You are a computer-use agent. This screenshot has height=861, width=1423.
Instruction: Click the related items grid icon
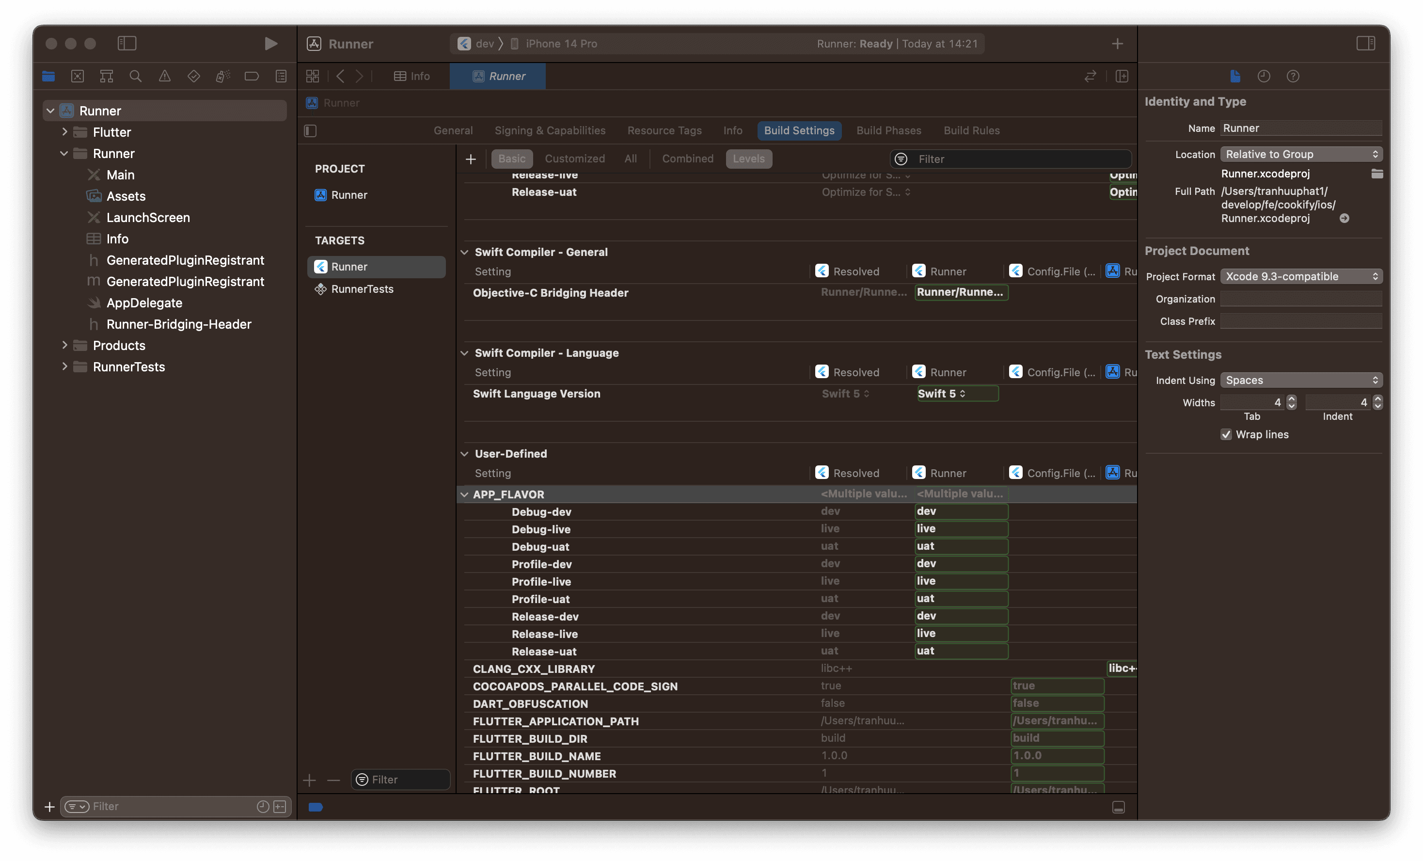313,76
